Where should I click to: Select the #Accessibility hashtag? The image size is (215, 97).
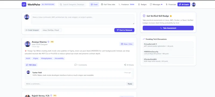pyautogui.click(x=59, y=58)
